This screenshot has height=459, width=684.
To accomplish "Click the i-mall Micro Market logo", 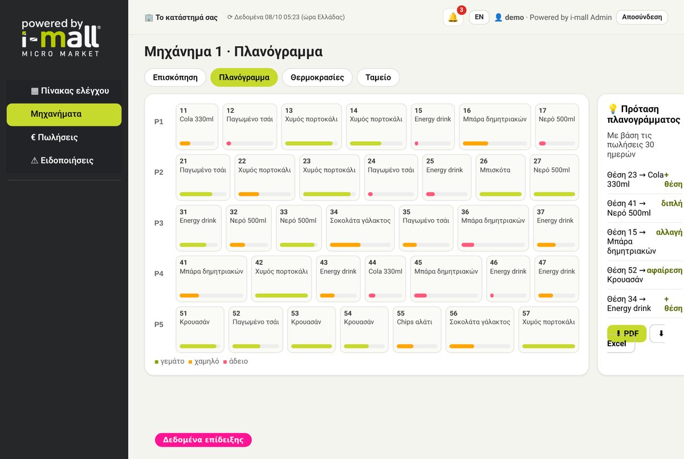I will tap(60, 38).
